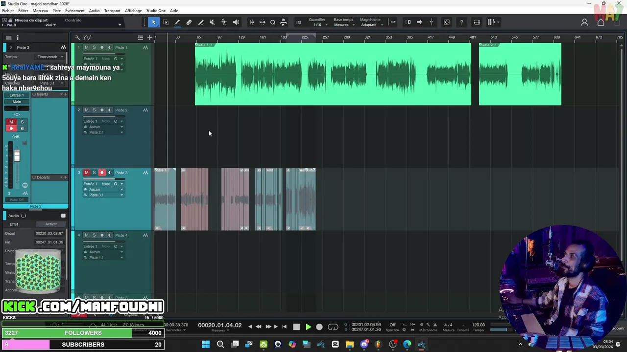Add a track with plus icon
Viewport: 627px width, 352px height.
click(x=150, y=38)
